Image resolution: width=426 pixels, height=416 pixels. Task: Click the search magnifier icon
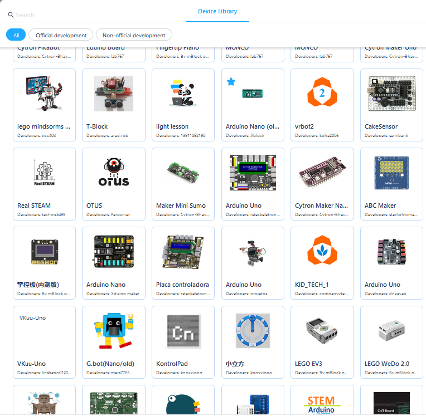click(11, 14)
